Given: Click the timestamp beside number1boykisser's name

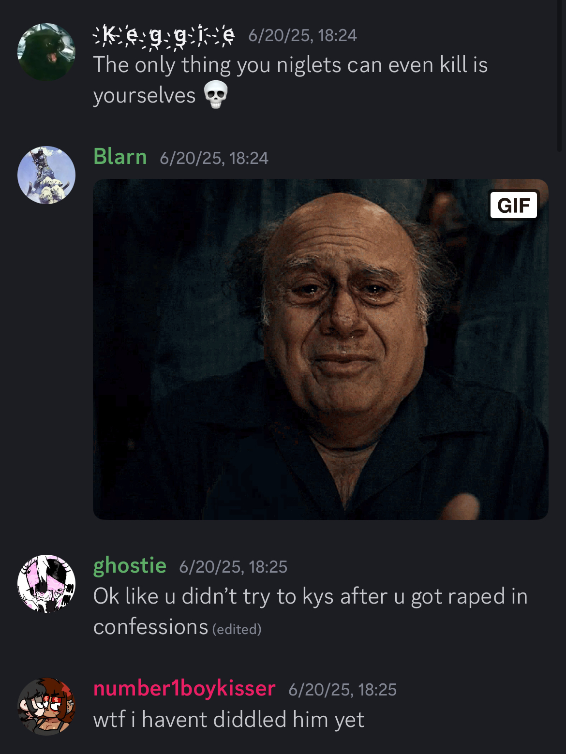Looking at the screenshot, I should point(343,690).
